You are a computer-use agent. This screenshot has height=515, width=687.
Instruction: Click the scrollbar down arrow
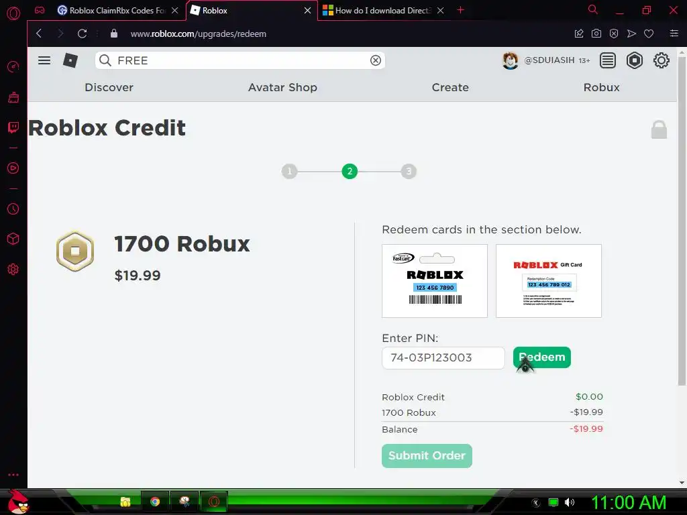pos(682,483)
